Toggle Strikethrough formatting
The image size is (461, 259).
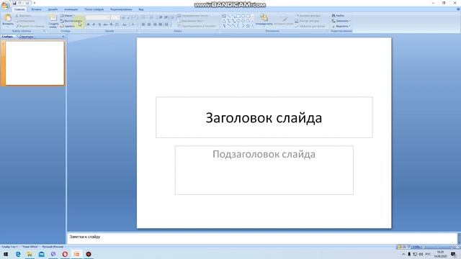[x=105, y=24]
